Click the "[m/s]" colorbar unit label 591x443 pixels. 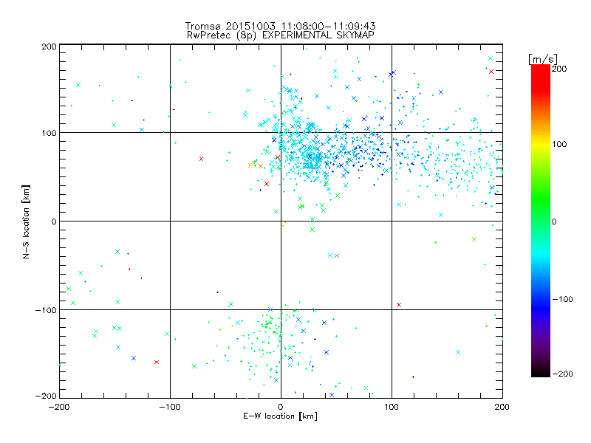543,59
